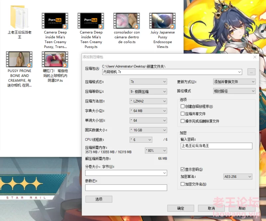The height and width of the screenshot is (221, 266).
Task: Open the 单词大小 dropdown showing 64
Action: (x=148, y=120)
